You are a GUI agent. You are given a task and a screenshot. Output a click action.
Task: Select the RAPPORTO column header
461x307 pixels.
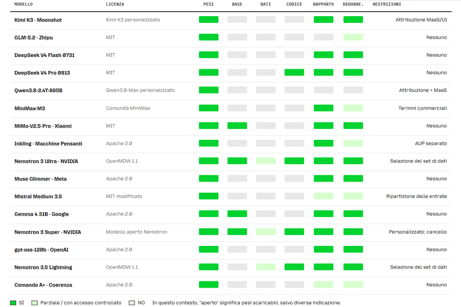pos(323,4)
